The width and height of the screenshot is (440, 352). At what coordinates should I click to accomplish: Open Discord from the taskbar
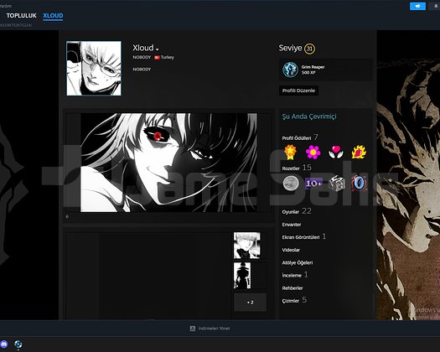4,344
